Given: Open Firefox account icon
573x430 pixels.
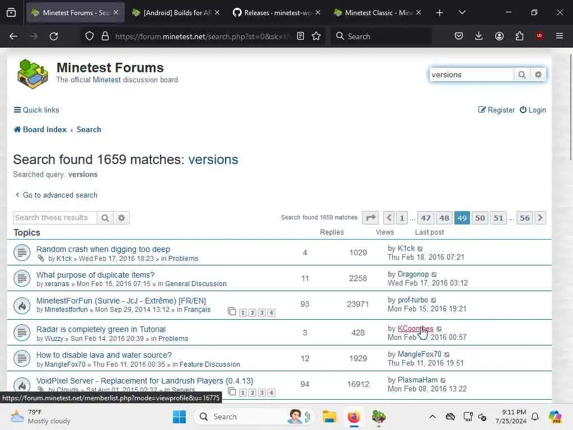Looking at the screenshot, I should (499, 36).
